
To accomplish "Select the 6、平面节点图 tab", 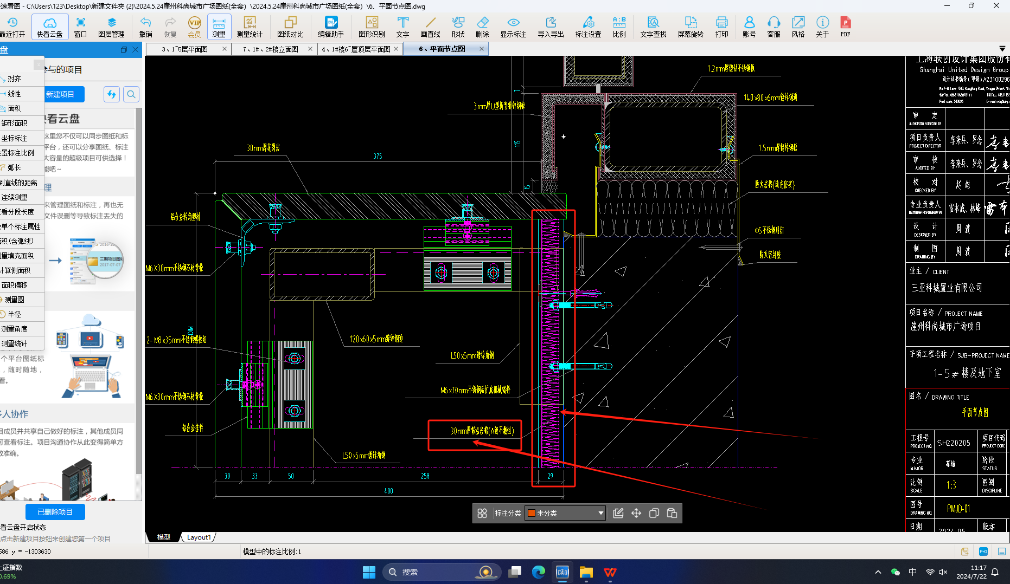I will pyautogui.click(x=442, y=49).
